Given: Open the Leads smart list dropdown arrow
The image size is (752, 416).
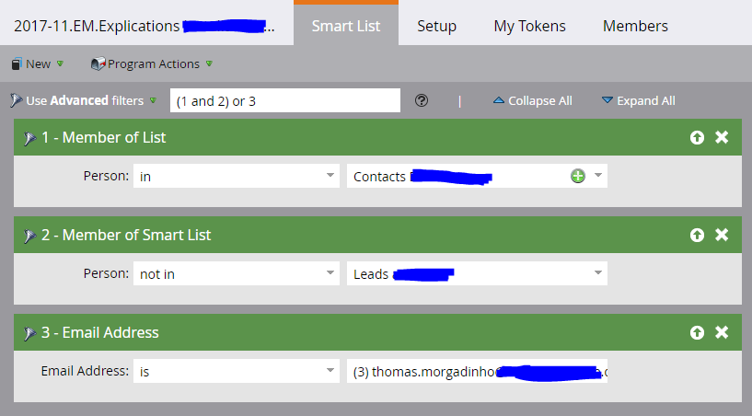Looking at the screenshot, I should 598,273.
